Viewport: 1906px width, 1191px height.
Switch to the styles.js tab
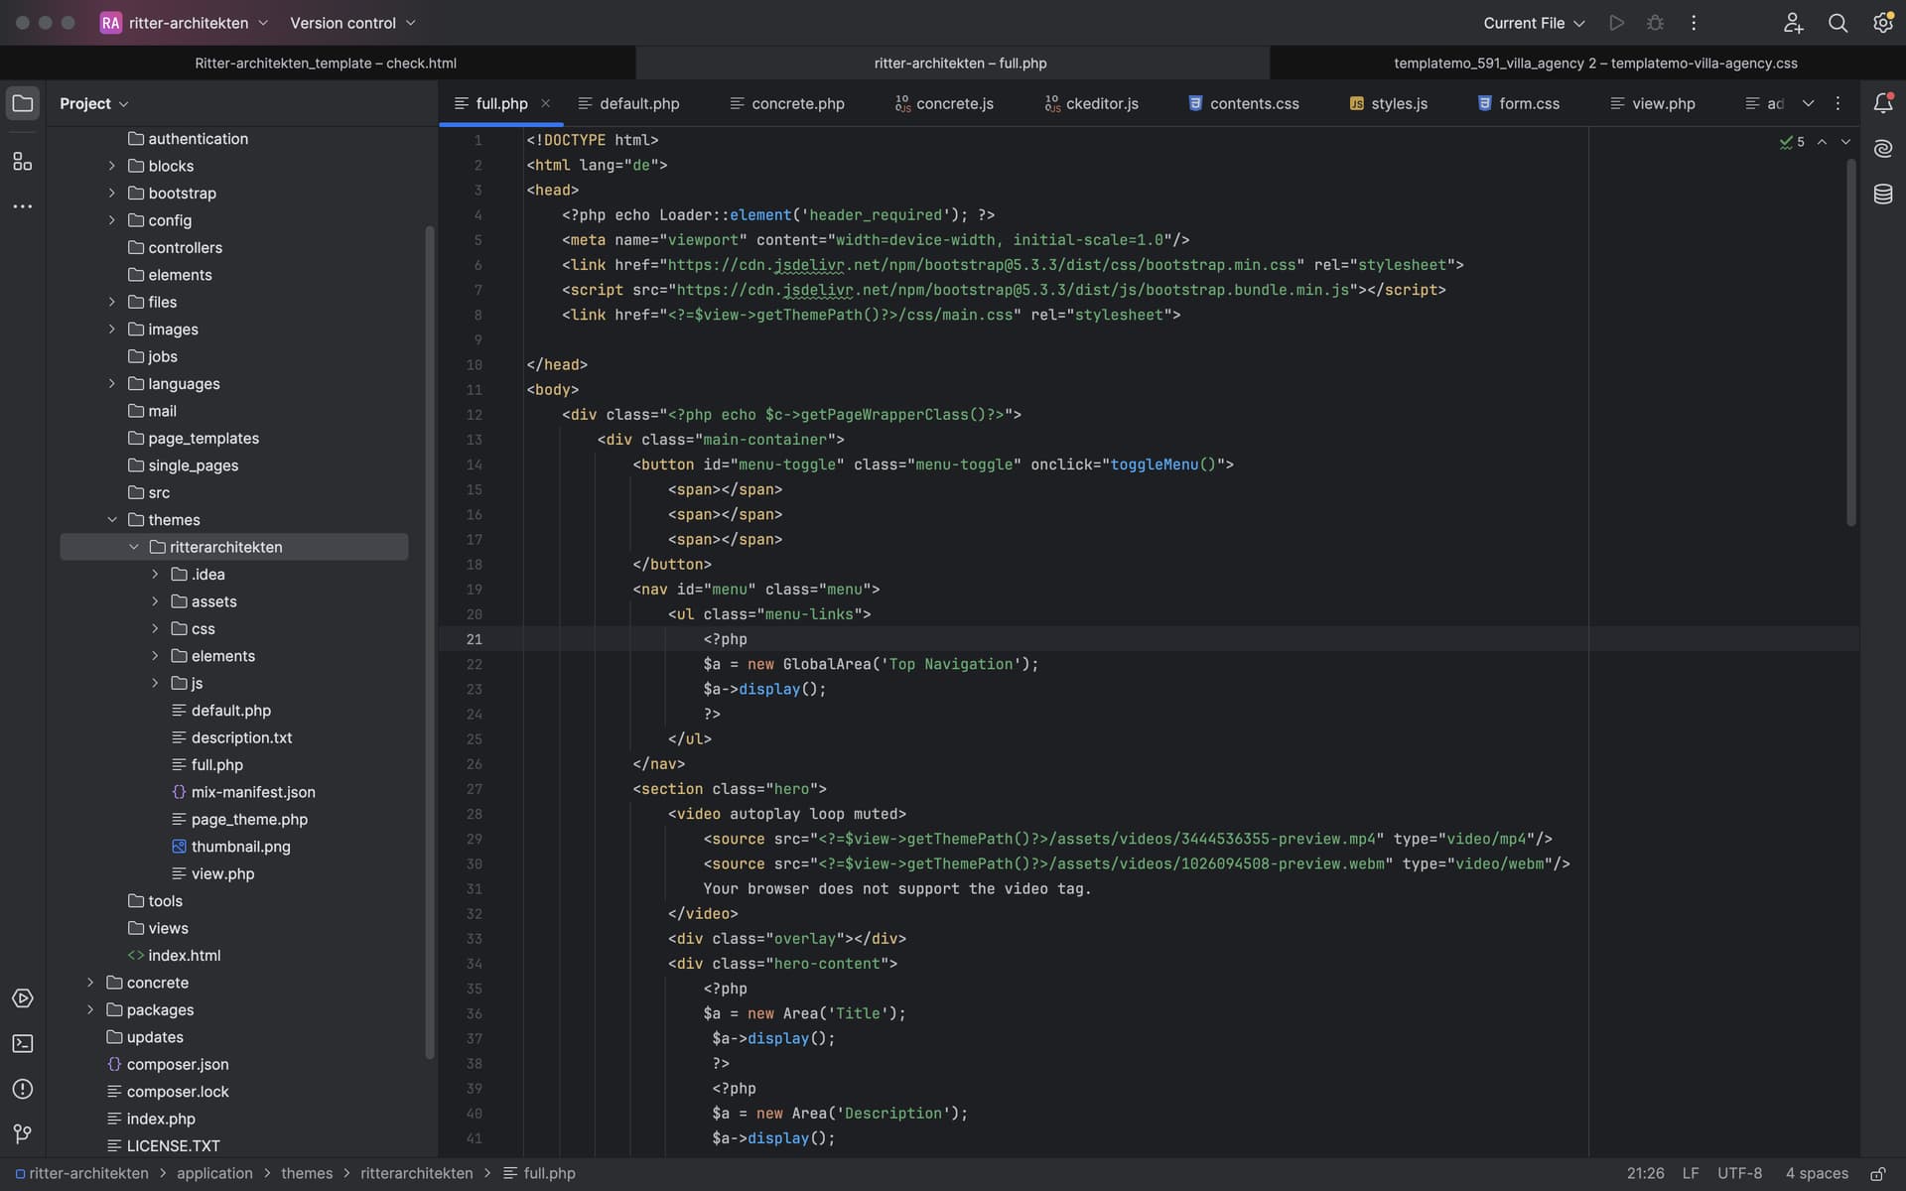click(1389, 103)
